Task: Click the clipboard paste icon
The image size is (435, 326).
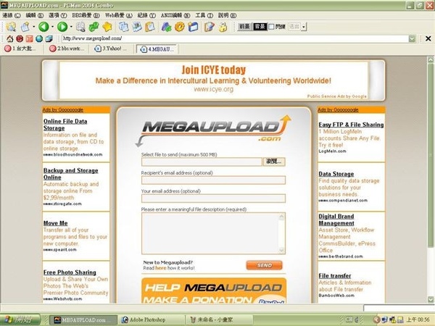Action: (150, 27)
